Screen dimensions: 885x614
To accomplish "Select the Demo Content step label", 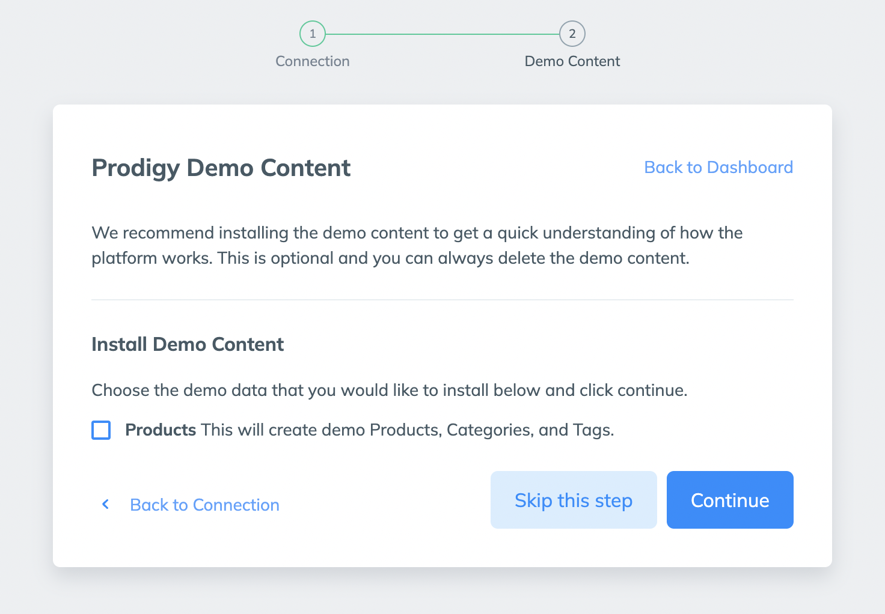I will (x=572, y=61).
